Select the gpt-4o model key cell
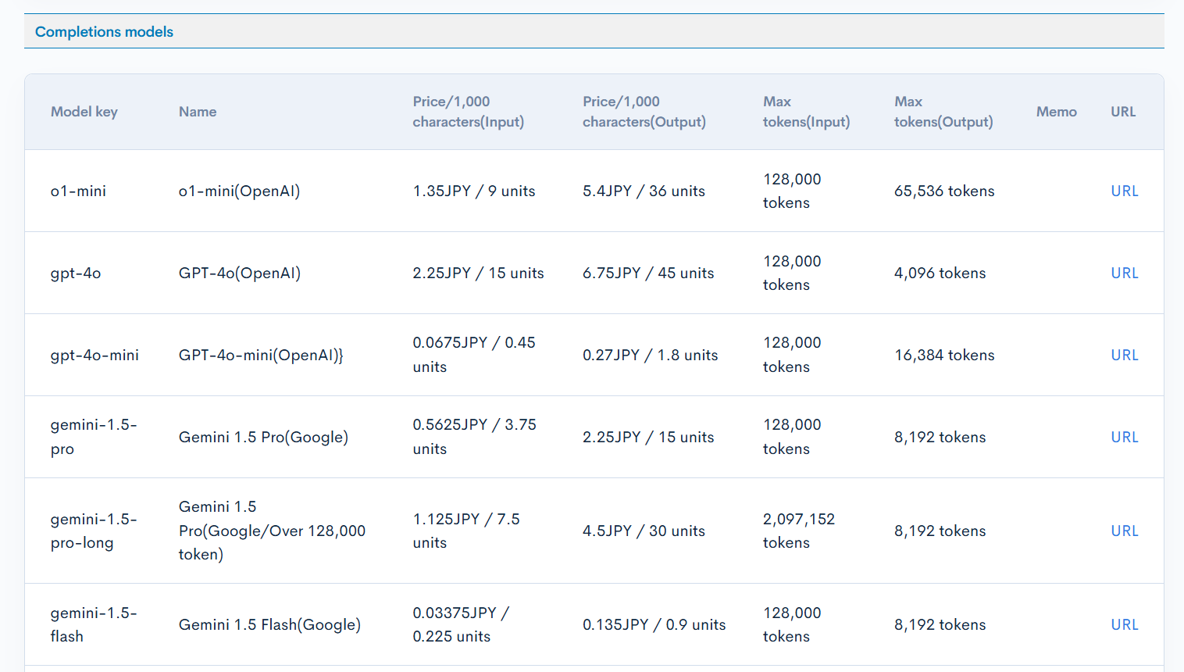The height and width of the screenshot is (672, 1184). tap(75, 273)
